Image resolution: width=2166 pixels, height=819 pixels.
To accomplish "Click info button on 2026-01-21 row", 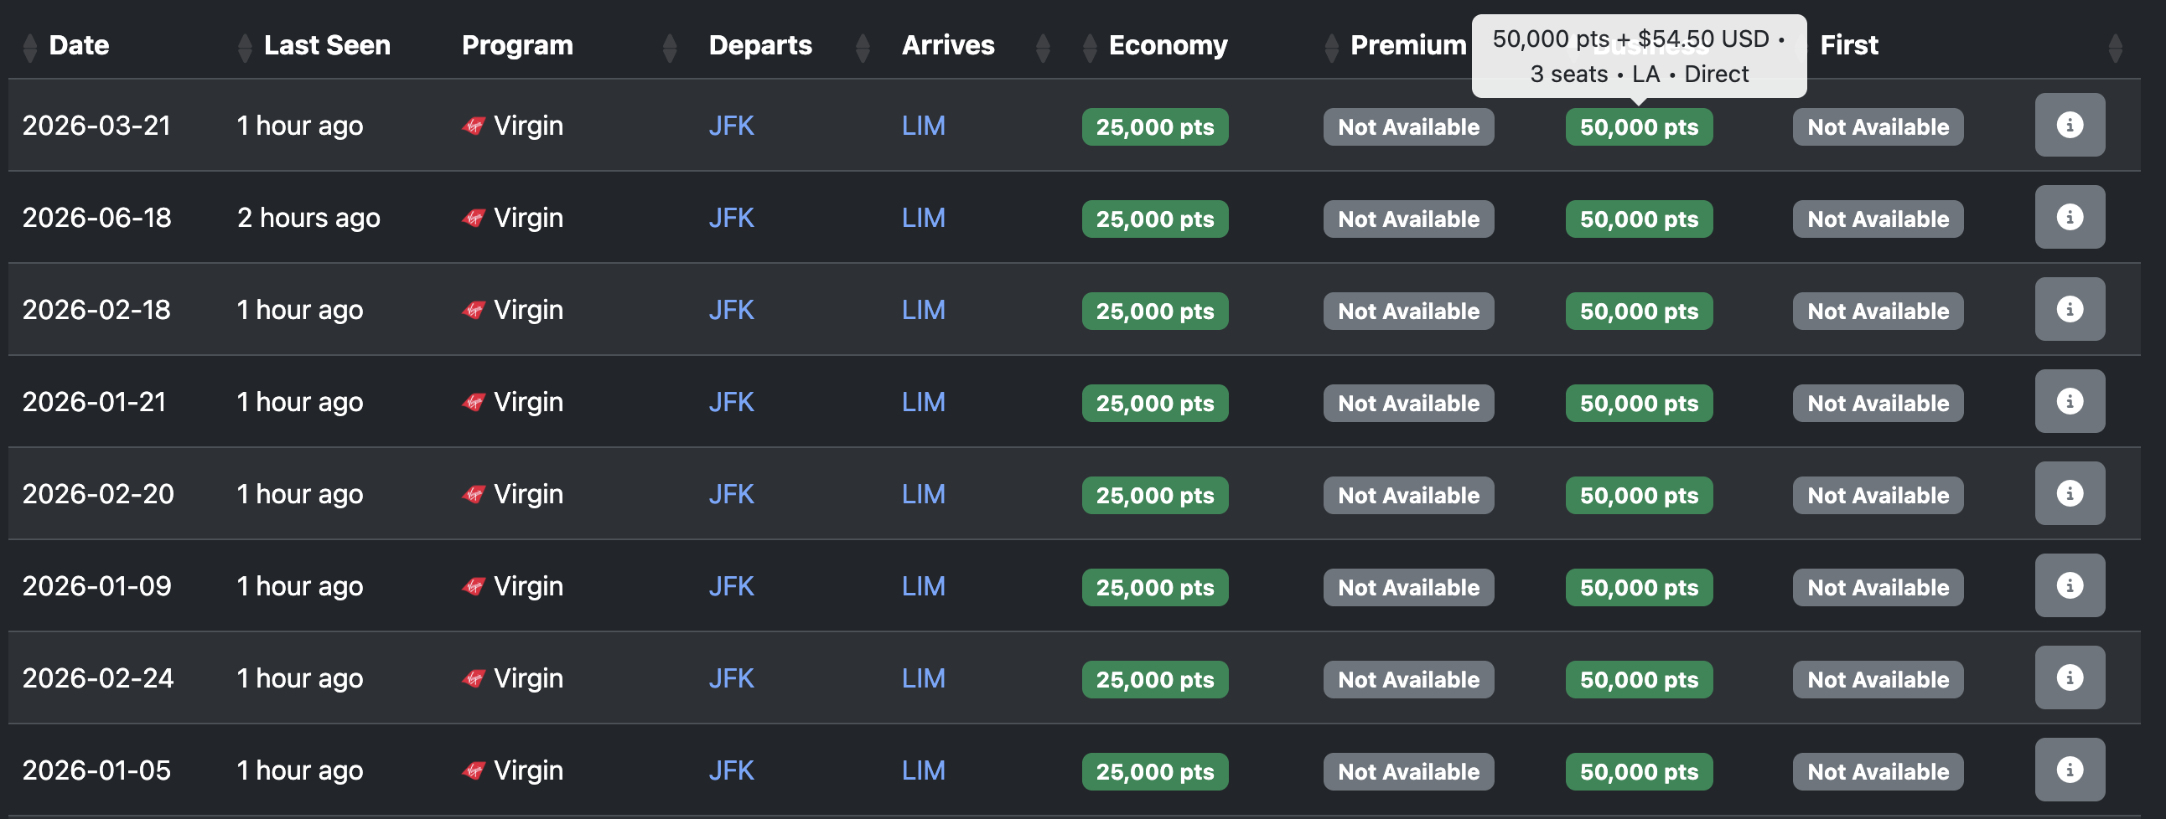I will [2070, 401].
